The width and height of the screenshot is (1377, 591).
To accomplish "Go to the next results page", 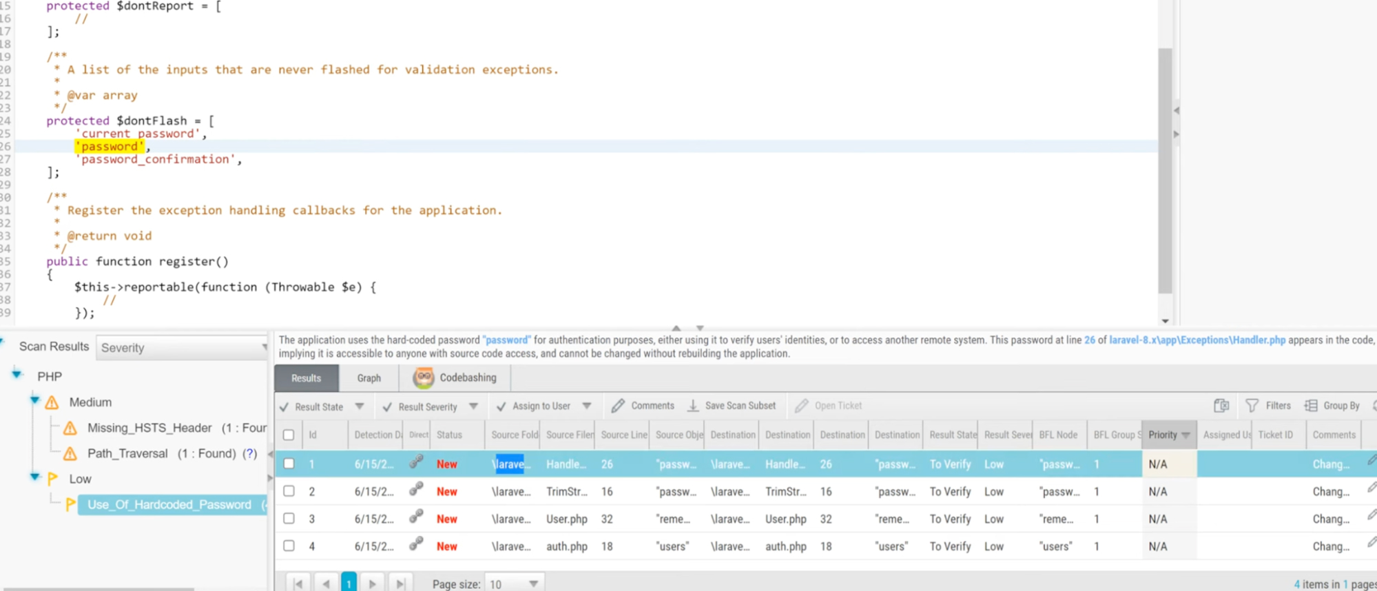I will coord(373,584).
